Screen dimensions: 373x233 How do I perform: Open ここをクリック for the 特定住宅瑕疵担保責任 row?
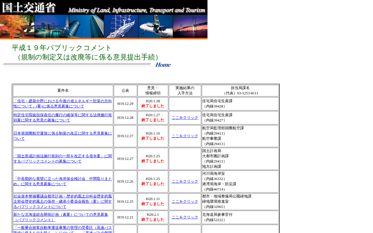tap(184, 118)
